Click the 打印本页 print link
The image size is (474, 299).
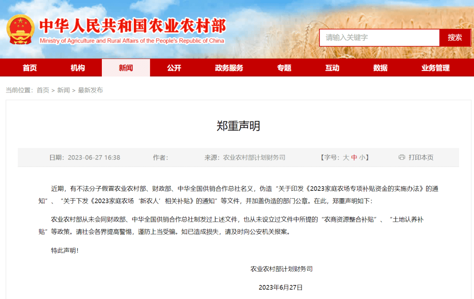[x=421, y=157]
